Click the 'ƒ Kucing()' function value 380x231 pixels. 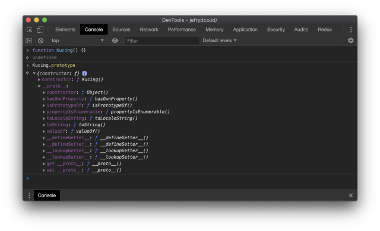tap(90, 79)
